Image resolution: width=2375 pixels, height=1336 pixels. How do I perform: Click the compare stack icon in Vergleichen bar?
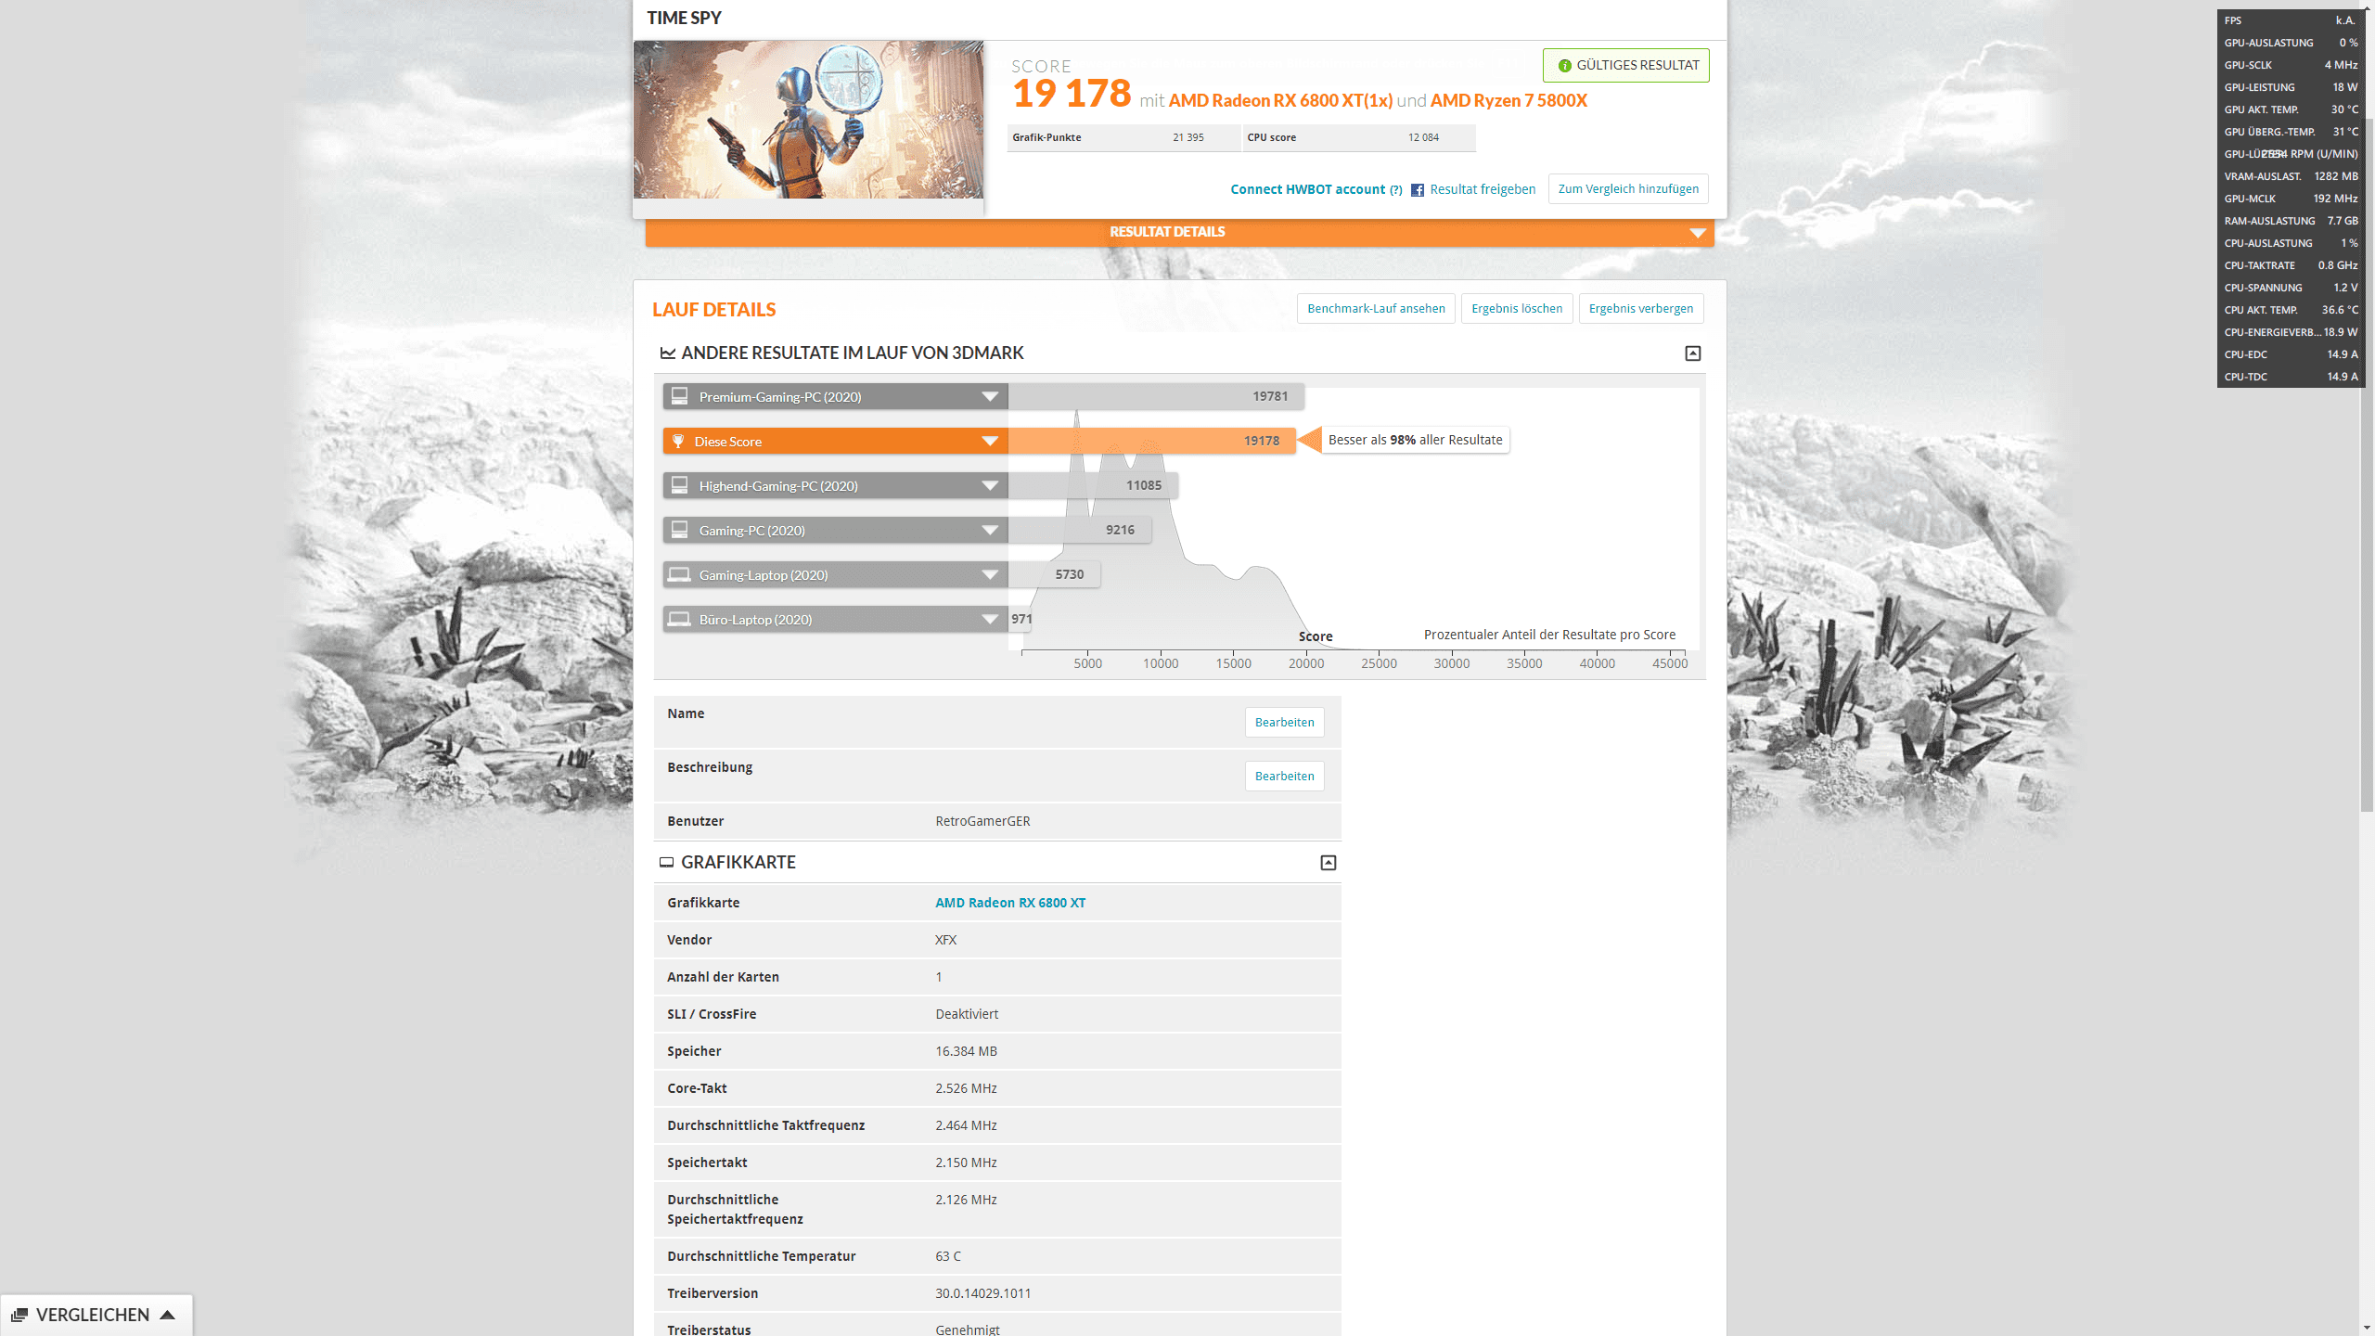coord(19,1315)
